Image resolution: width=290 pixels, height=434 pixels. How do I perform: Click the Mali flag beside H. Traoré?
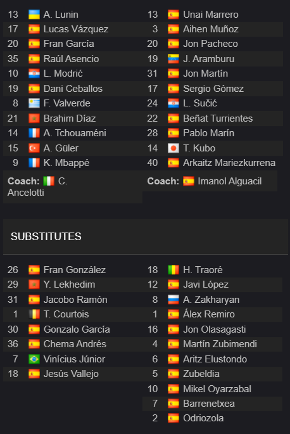point(173,270)
